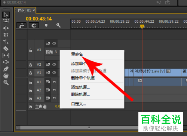Toggle sync lock for V2 track

[x=48, y=64]
